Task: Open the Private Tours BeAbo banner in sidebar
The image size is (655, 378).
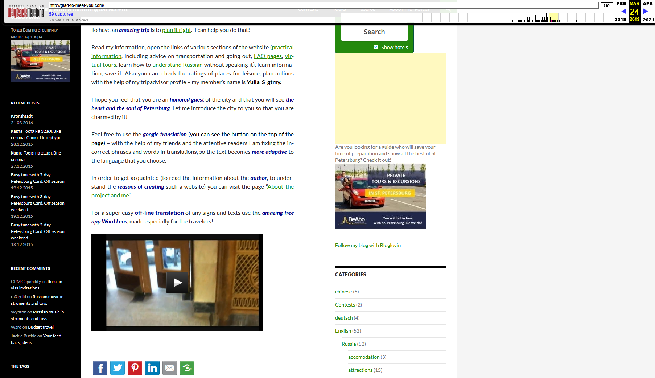Action: point(380,196)
